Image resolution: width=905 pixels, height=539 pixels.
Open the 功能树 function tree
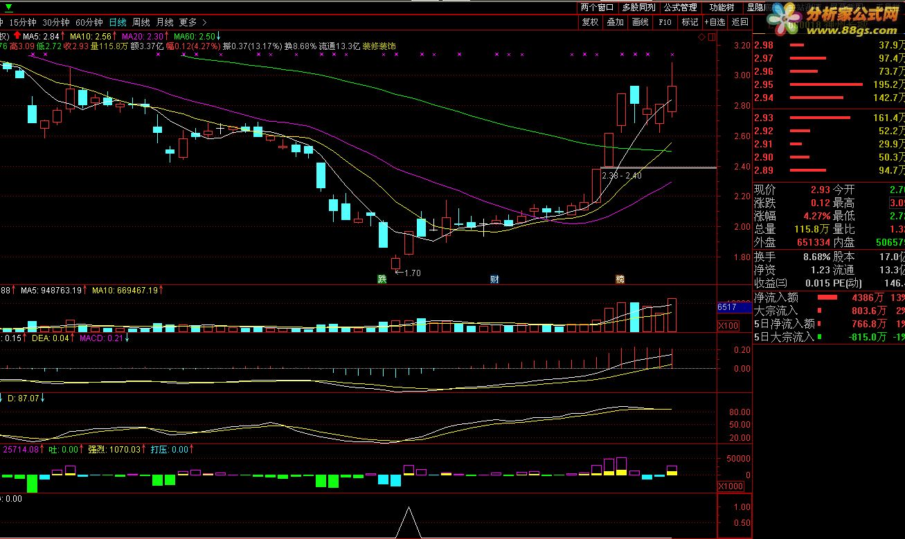(722, 8)
